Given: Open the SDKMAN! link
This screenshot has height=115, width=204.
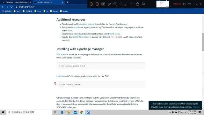Looking at the screenshot, I should click(x=61, y=54).
